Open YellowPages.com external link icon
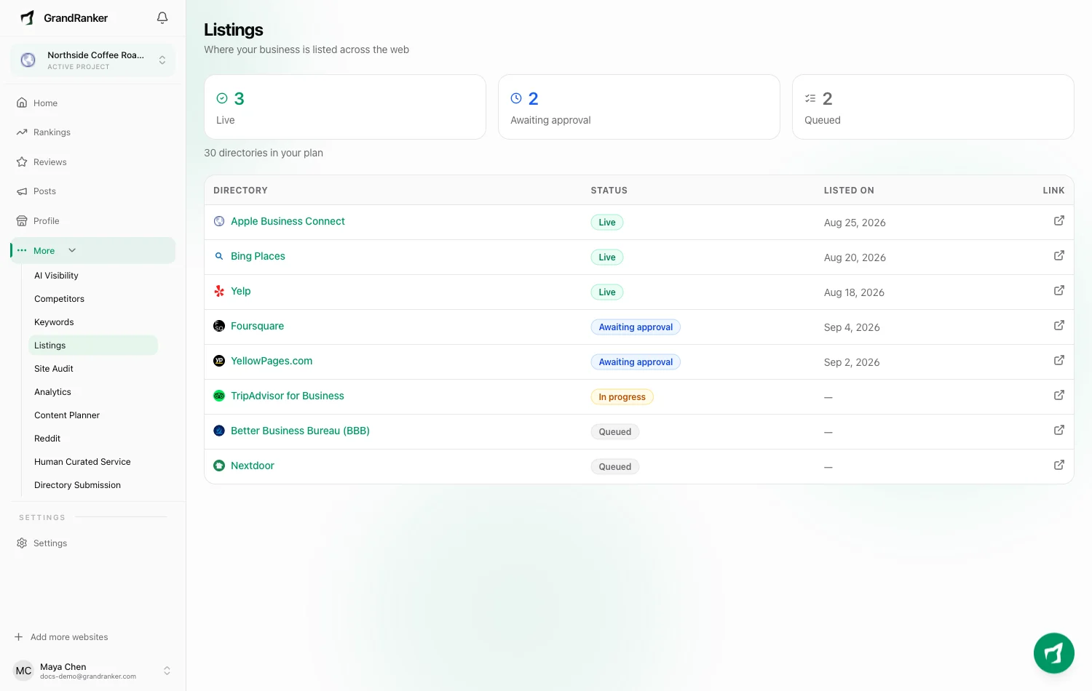The width and height of the screenshot is (1092, 691). pos(1059,360)
